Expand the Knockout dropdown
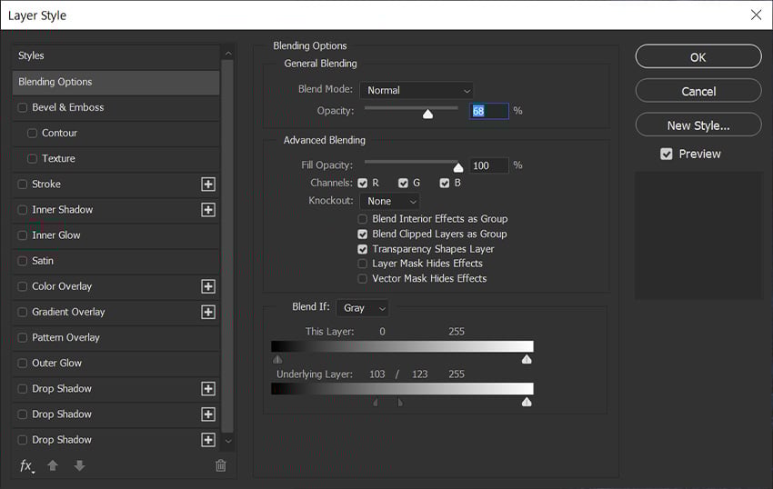 coord(390,201)
